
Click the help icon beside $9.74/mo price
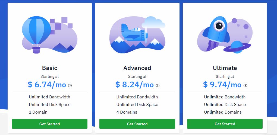(x=245, y=86)
